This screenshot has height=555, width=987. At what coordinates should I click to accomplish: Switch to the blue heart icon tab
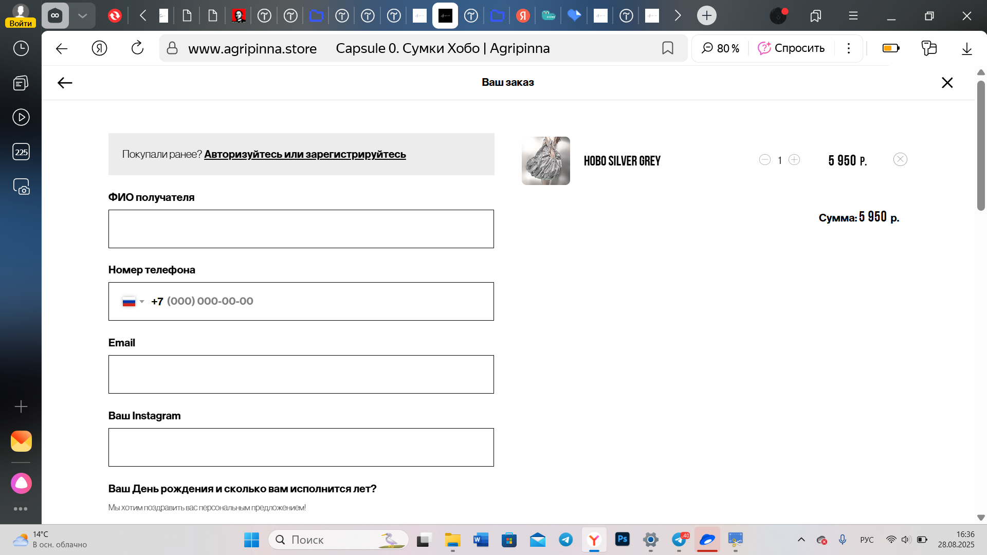click(x=574, y=16)
